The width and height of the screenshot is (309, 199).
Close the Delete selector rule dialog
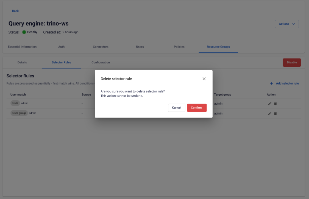(204, 79)
